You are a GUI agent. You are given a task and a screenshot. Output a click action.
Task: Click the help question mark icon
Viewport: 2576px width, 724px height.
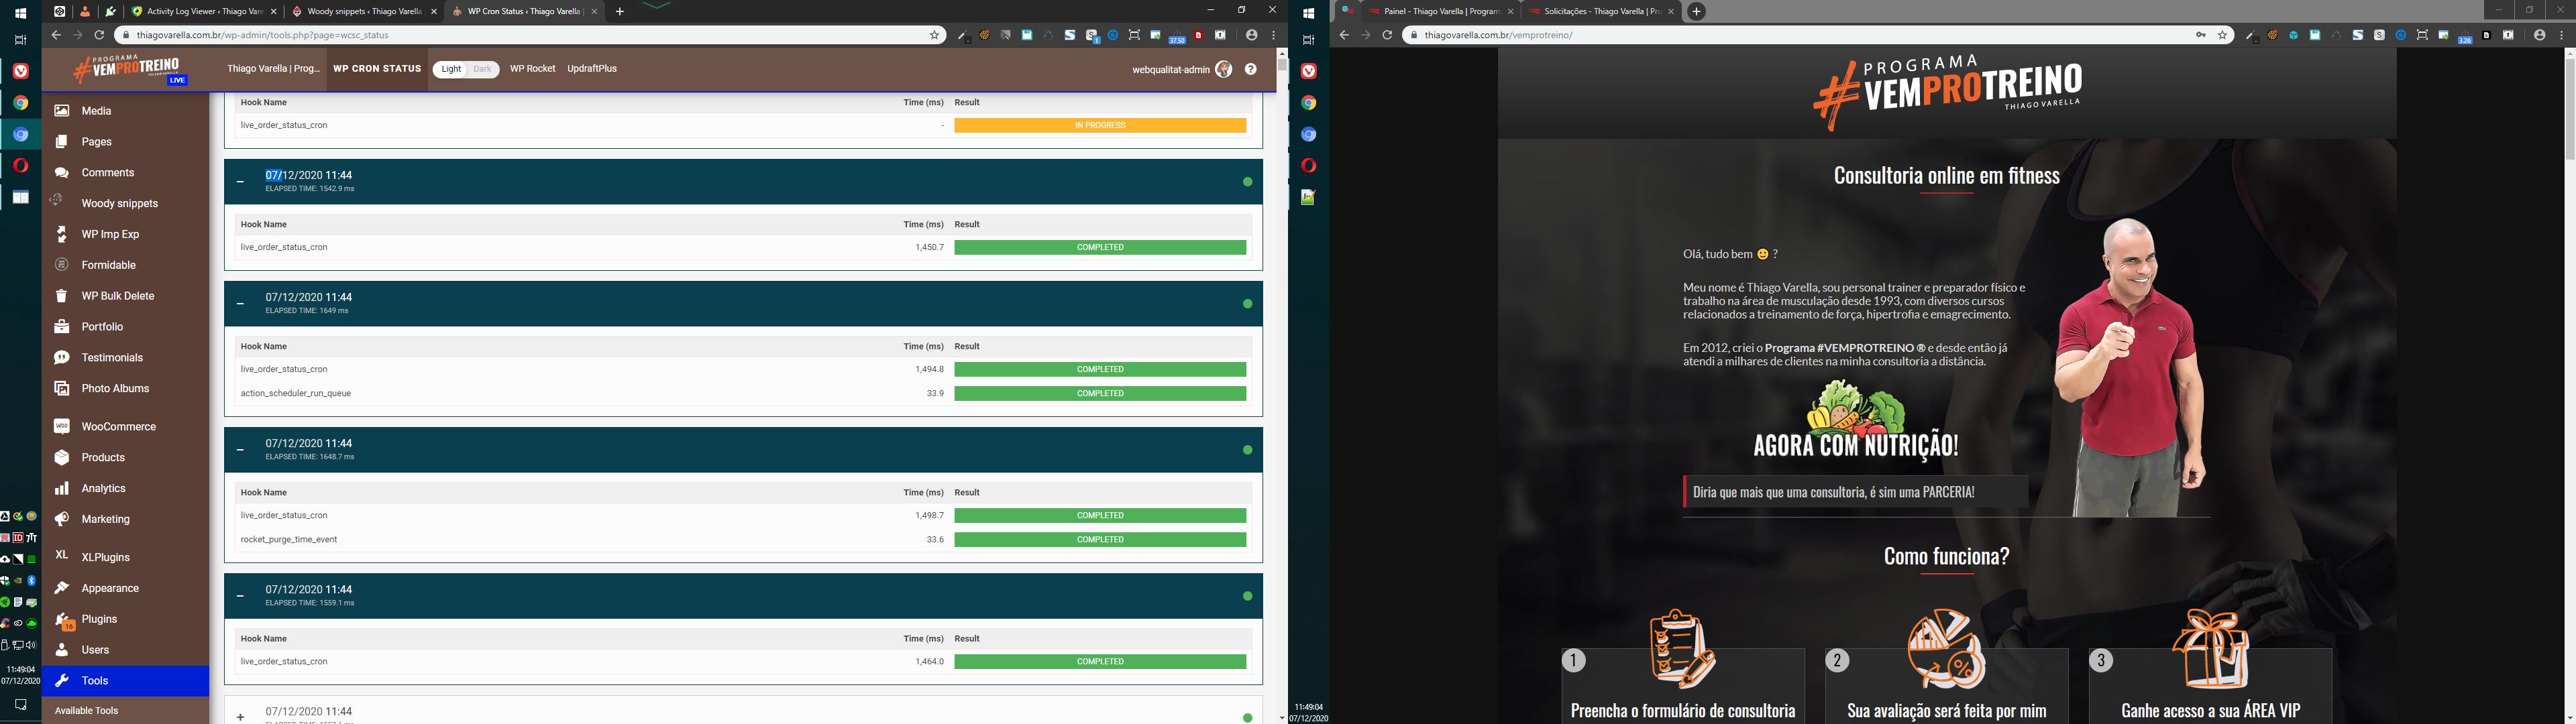click(1250, 70)
